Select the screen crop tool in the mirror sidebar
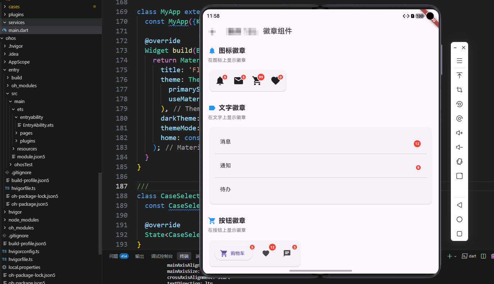Viewport: 494px width, 284px height. [x=459, y=89]
